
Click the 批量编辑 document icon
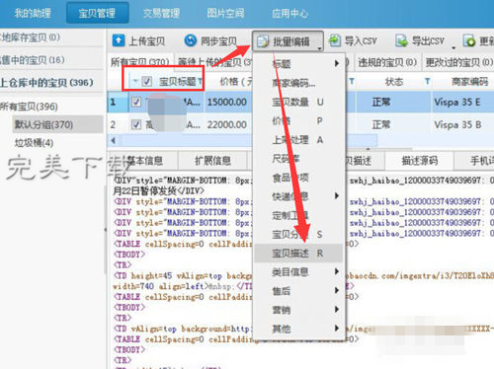click(263, 41)
